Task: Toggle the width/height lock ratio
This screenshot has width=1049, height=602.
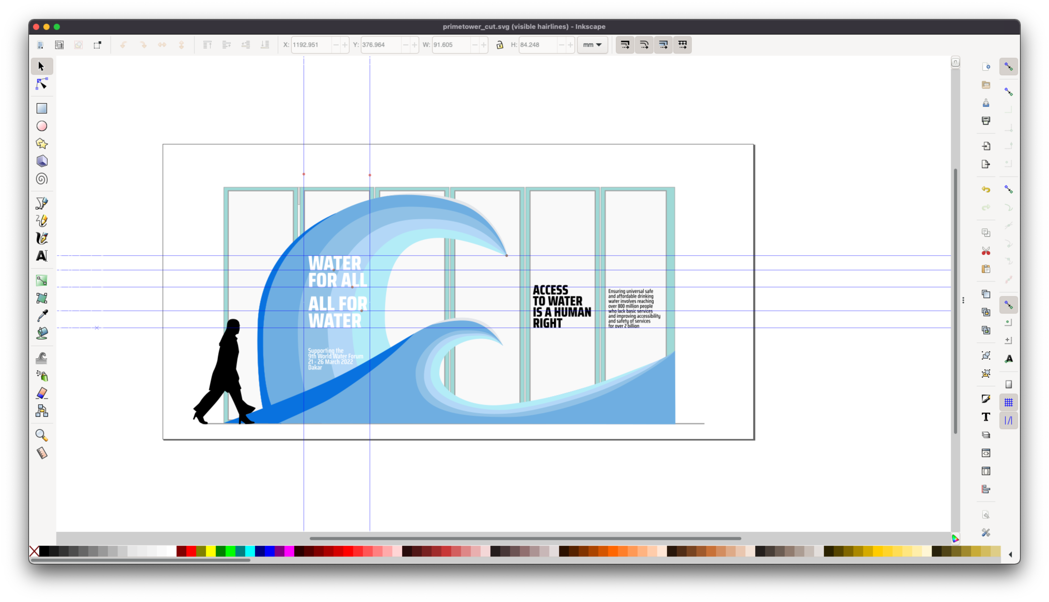Action: [x=500, y=45]
